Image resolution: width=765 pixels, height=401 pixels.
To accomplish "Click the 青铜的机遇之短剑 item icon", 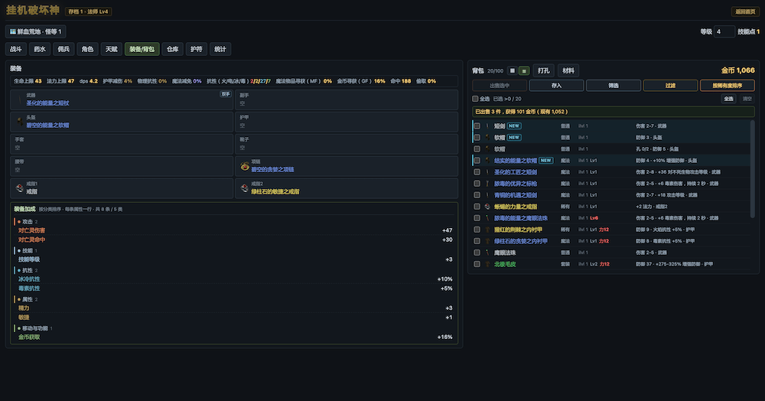I will (487, 195).
